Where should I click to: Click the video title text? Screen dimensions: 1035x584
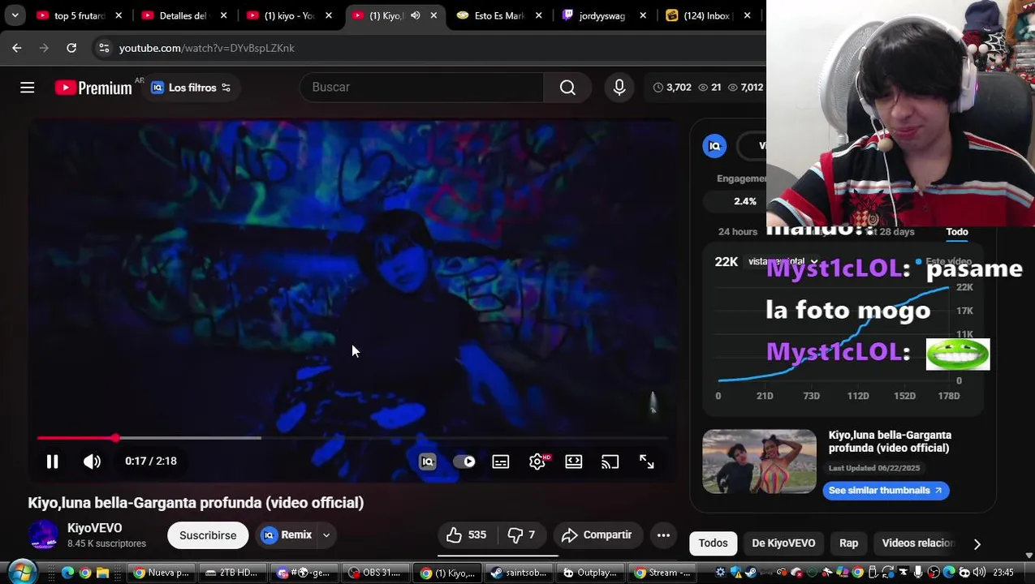pyautogui.click(x=196, y=503)
